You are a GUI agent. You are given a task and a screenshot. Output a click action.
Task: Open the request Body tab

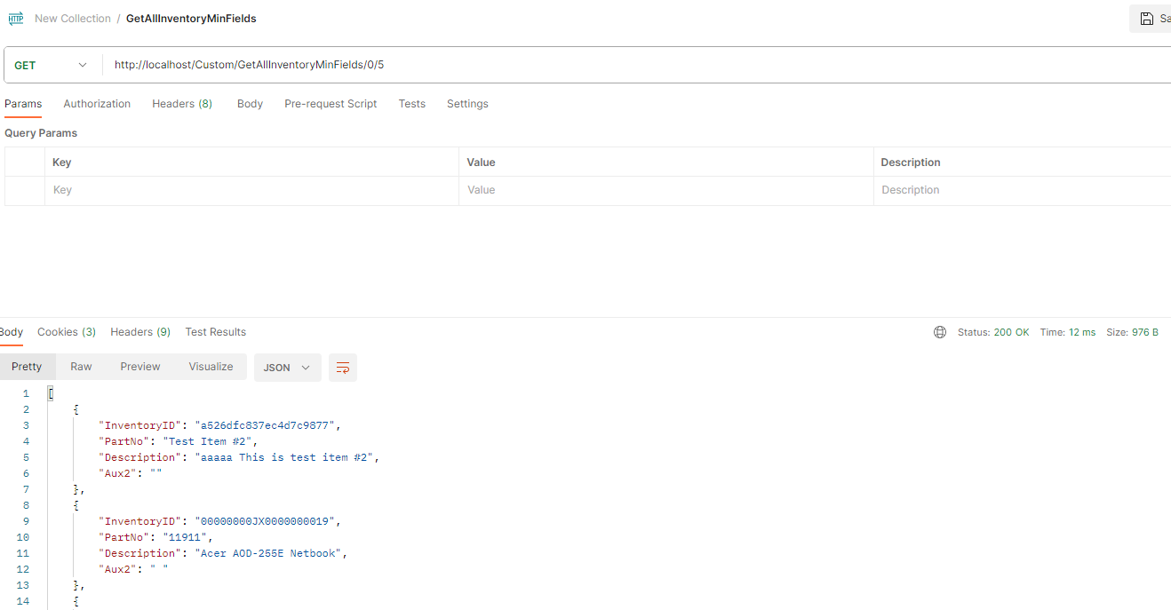tap(250, 104)
